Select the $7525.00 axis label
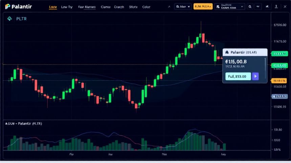 pos(280,25)
